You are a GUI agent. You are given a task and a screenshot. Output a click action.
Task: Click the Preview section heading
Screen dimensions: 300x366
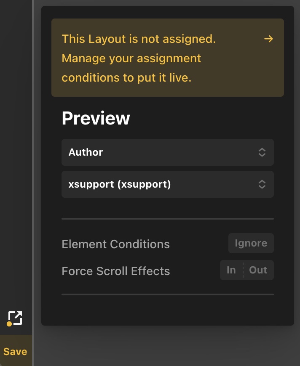(x=96, y=118)
